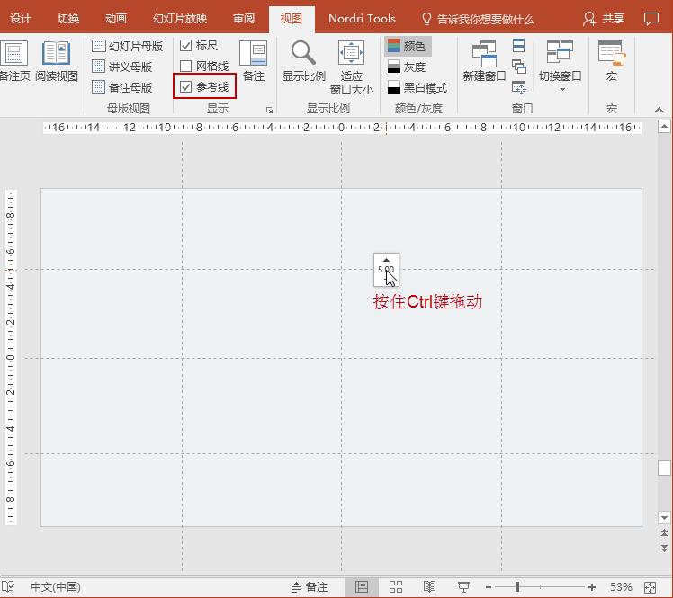
Task: Switch to the Animations (动画) tab
Action: pos(115,18)
